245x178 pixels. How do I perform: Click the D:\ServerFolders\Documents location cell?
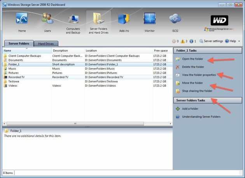pos(103,60)
